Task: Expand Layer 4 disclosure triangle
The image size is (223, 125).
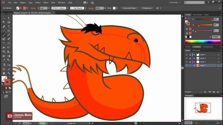Action: [x=194, y=58]
